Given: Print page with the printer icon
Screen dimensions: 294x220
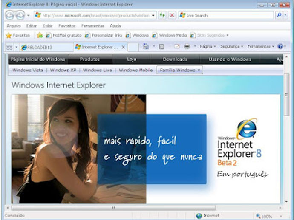Looking at the screenshot, I should [x=187, y=47].
